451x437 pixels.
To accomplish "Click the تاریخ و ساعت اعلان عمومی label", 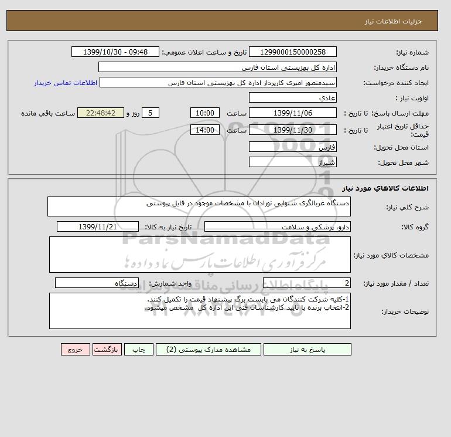I will coord(204,52).
